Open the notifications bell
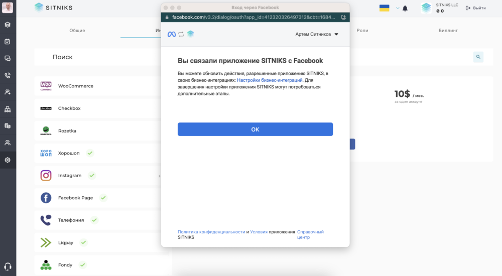Image resolution: width=502 pixels, height=276 pixels. tap(405, 9)
